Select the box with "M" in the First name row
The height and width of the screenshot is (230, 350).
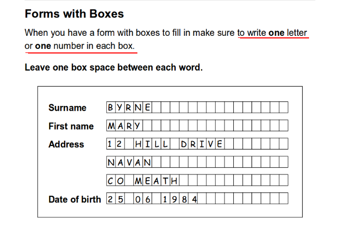tap(111, 126)
